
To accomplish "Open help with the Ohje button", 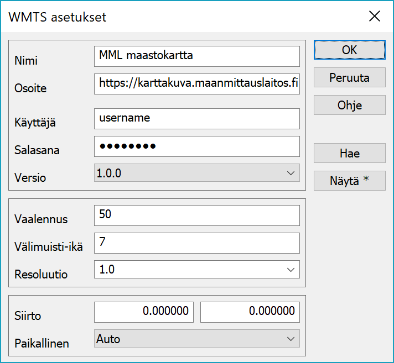I will point(349,105).
